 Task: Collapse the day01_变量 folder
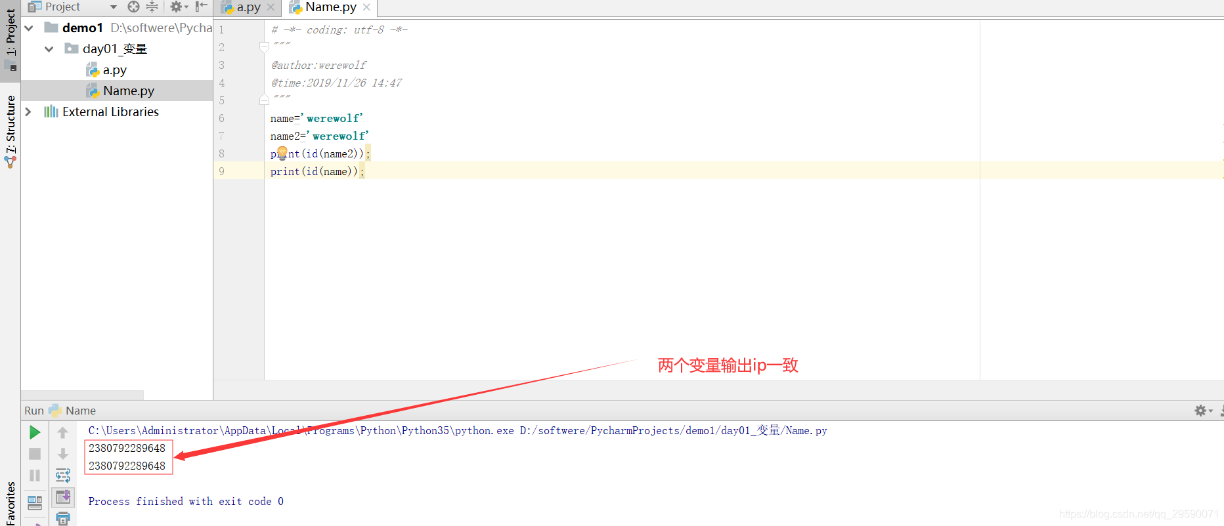tap(49, 49)
